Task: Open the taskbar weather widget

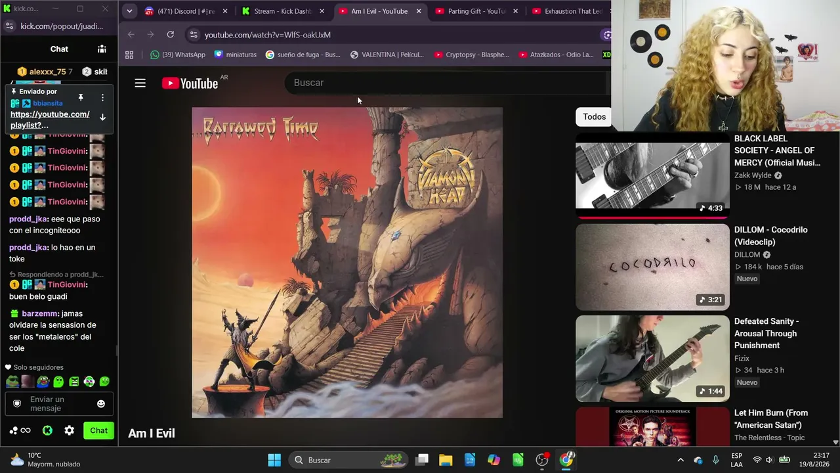Action: pyautogui.click(x=45, y=460)
